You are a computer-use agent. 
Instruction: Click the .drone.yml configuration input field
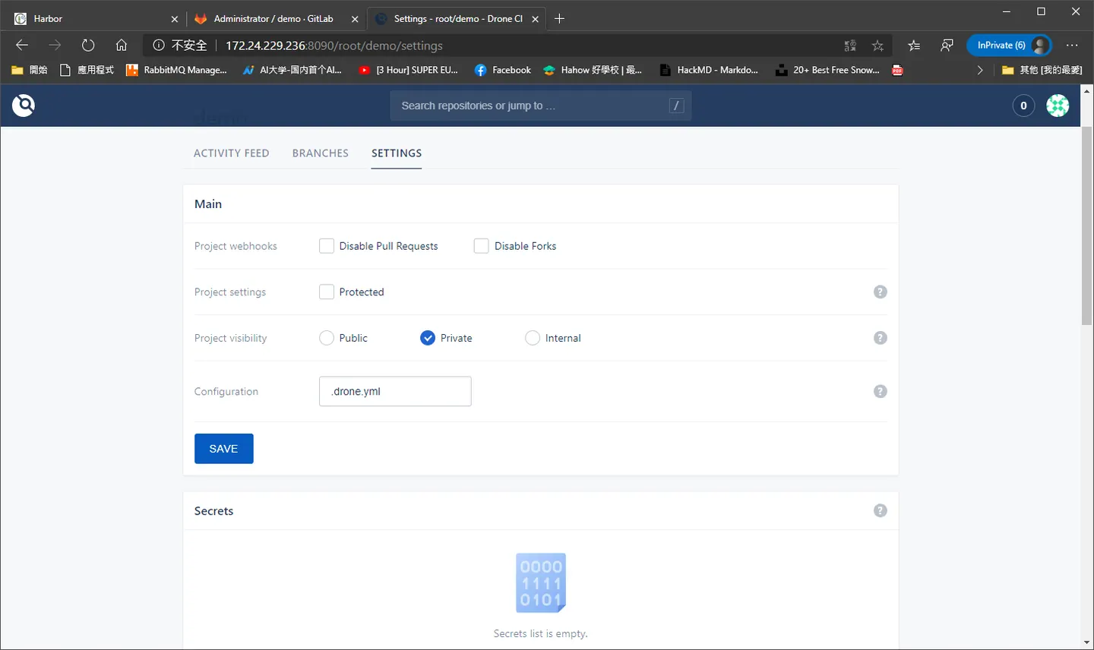tap(395, 391)
